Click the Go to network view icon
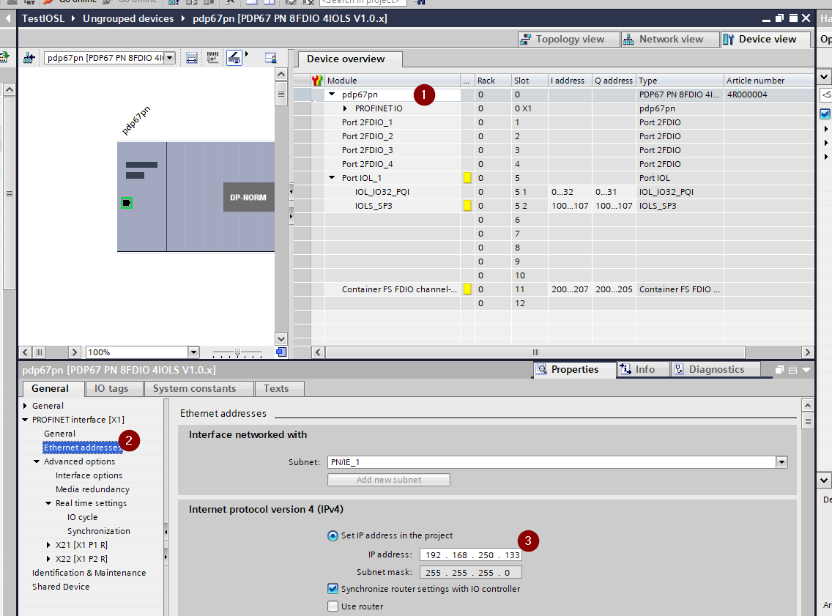 pos(29,57)
